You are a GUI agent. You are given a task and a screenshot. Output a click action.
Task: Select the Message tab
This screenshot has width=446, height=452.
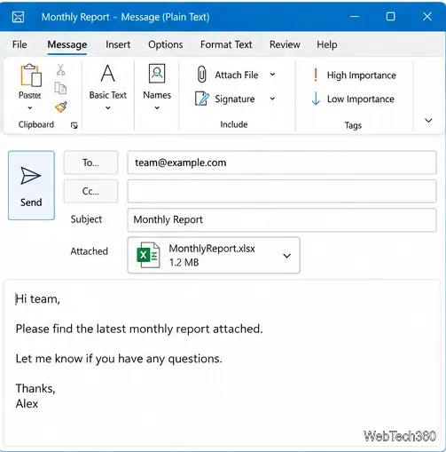[x=67, y=44]
